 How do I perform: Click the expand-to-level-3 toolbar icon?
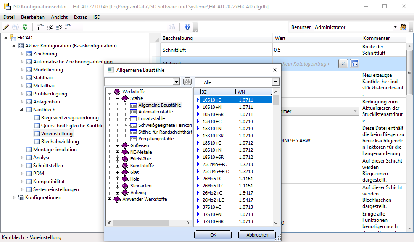pyautogui.click(x=59, y=27)
